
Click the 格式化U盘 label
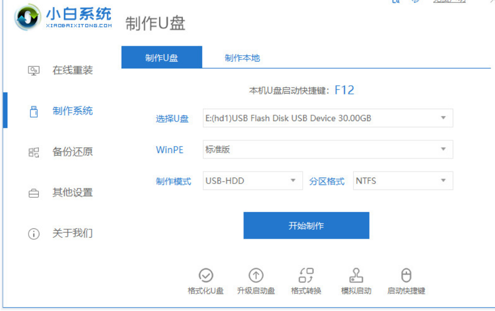[206, 291]
